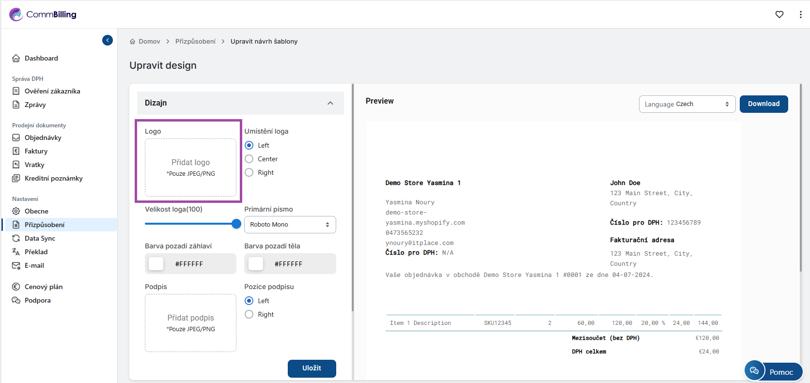Click the Download button

(x=763, y=104)
